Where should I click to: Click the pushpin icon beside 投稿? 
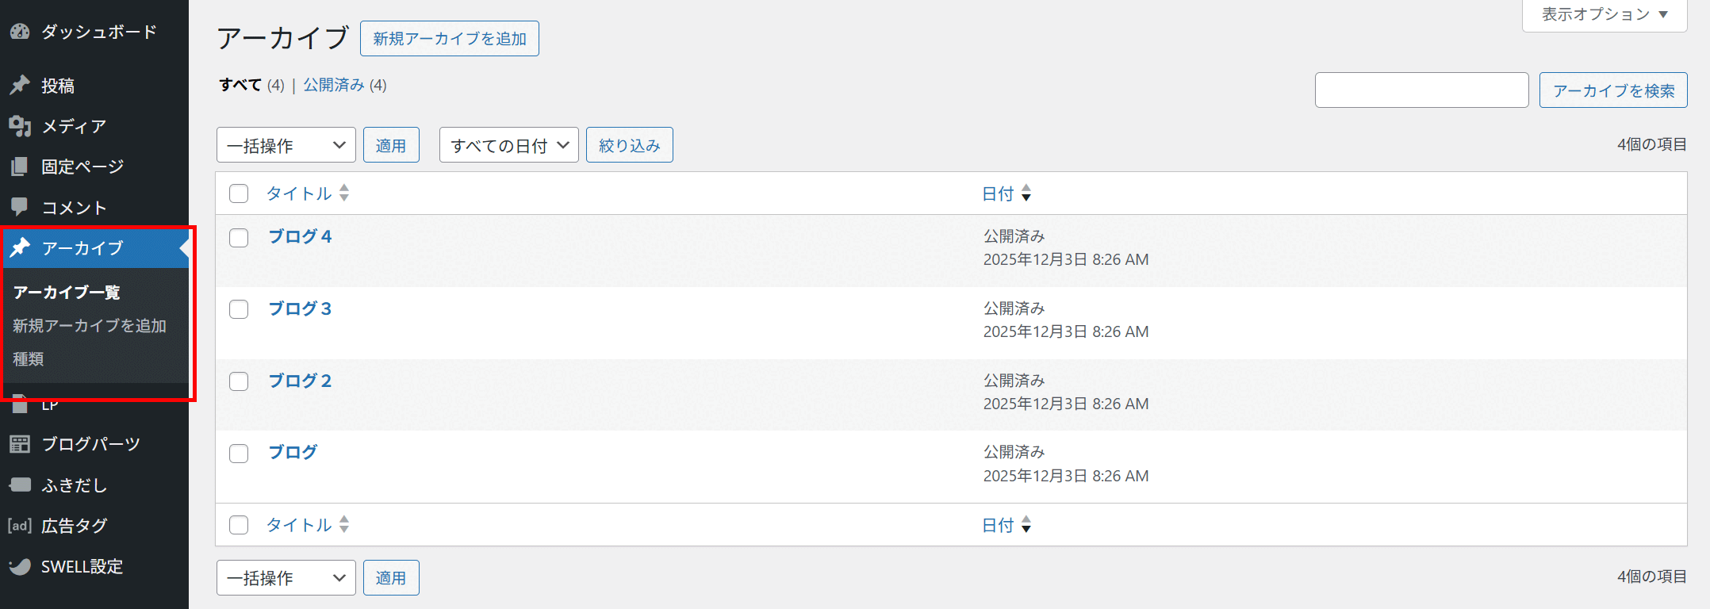[20, 86]
